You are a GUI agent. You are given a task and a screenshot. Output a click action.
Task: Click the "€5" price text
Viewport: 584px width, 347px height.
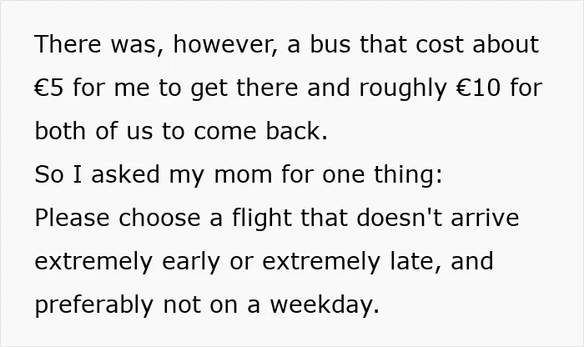click(x=48, y=88)
